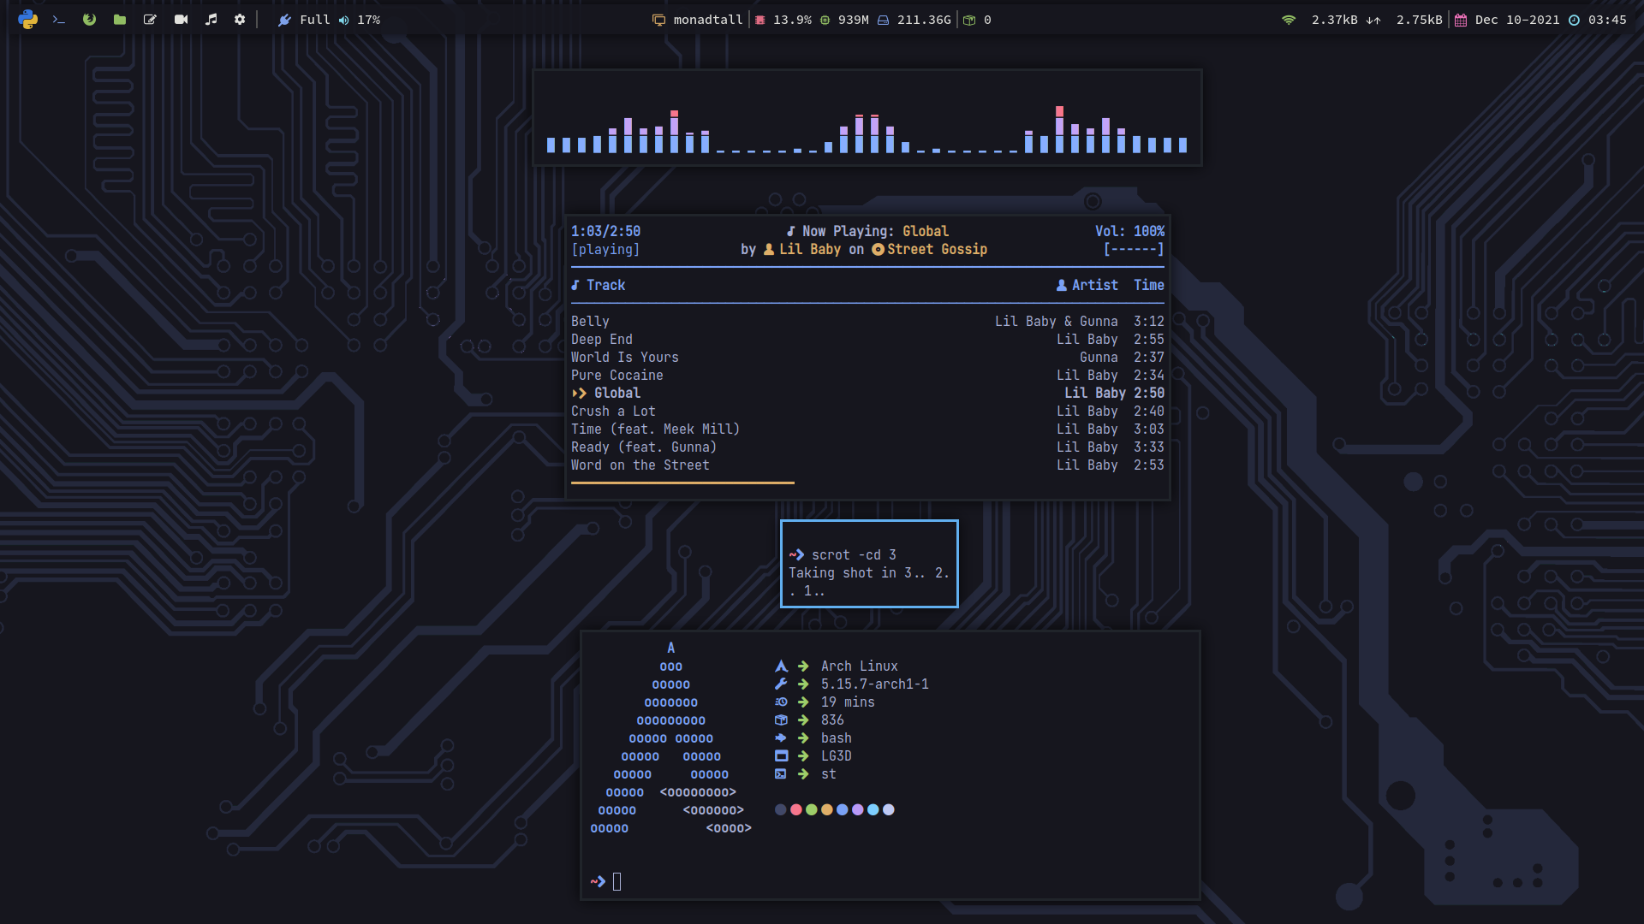Viewport: 1644px width, 924px height.
Task: Open the settings gear workspace icon
Action: coord(240,19)
